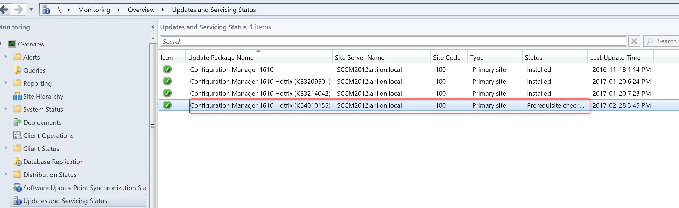The image size is (679, 208).
Task: Click the Search button with magnifier
Action: pyautogui.click(x=661, y=41)
